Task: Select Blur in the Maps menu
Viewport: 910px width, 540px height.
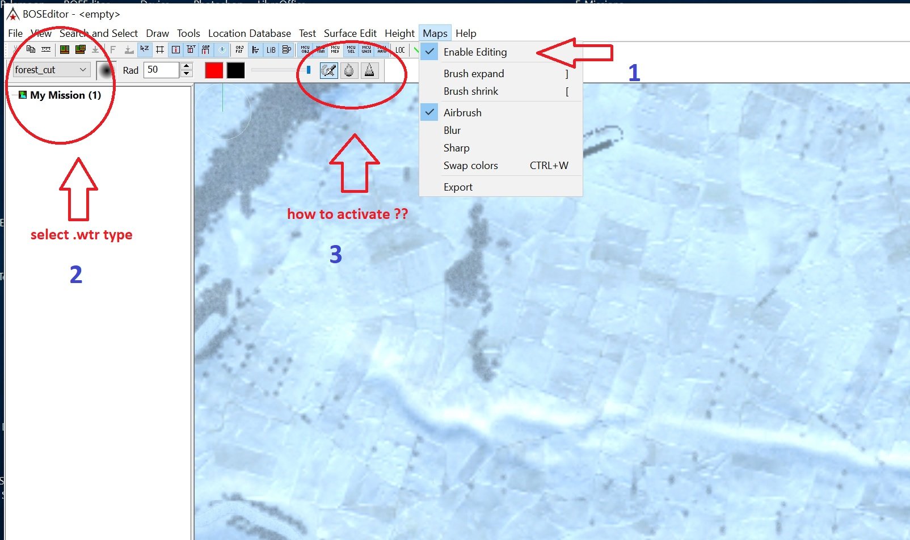Action: (x=501, y=130)
